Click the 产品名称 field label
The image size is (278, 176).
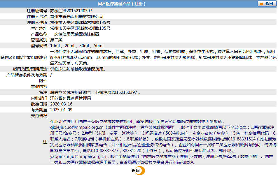click(39, 34)
